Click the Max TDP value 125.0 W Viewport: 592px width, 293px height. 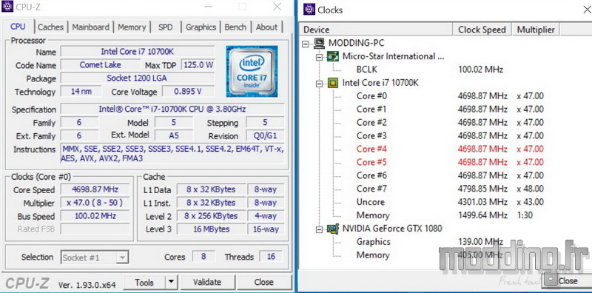(198, 64)
